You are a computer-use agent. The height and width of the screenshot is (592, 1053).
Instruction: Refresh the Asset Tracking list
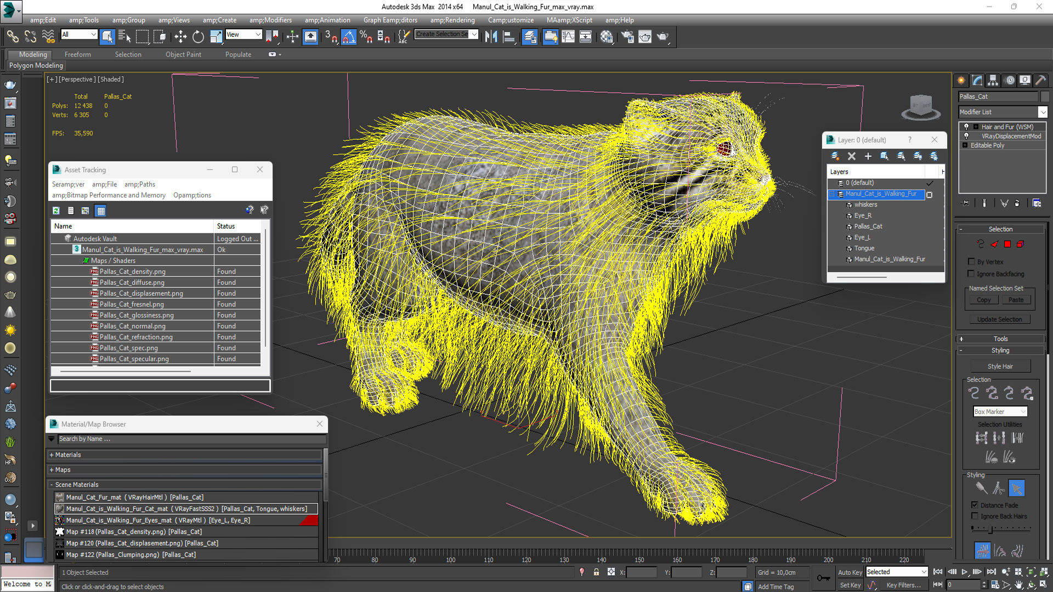click(56, 210)
